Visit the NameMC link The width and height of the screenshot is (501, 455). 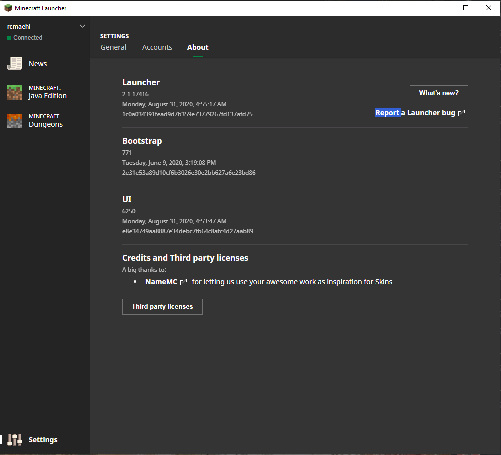click(x=161, y=282)
